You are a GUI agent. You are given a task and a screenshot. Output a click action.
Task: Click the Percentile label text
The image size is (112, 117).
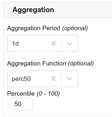click(21, 94)
